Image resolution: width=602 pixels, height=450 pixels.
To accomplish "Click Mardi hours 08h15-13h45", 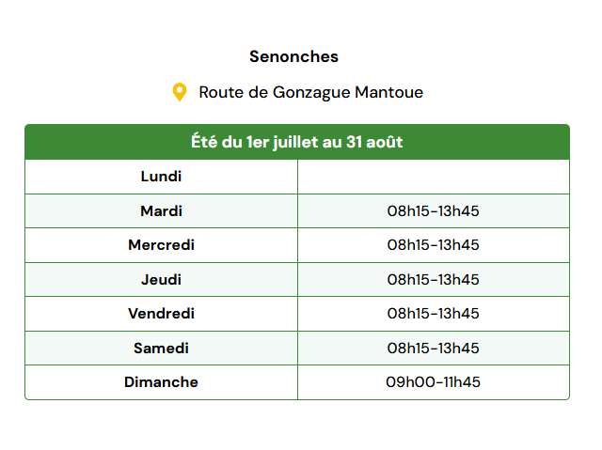I will 433,211.
